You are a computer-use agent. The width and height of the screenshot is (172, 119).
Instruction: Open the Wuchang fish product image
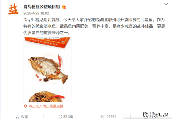(x=47, y=69)
